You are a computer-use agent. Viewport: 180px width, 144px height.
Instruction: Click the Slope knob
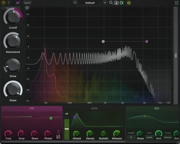point(13,90)
